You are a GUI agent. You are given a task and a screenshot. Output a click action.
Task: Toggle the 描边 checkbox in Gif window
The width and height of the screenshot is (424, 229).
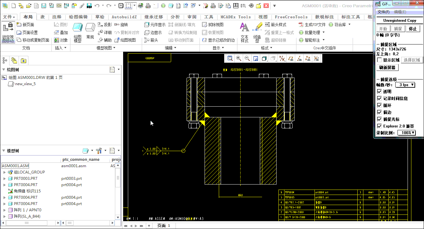click(379, 112)
